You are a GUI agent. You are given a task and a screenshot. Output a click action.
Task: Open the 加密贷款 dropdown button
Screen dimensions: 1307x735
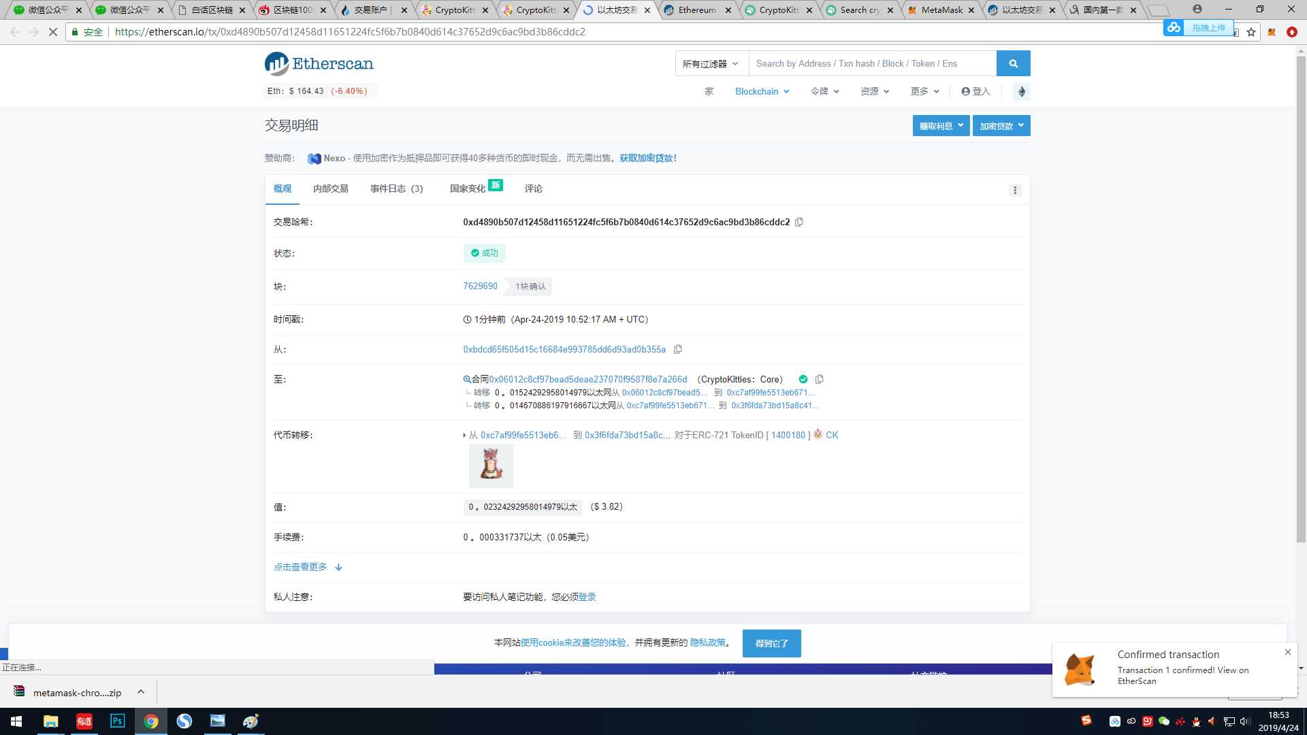point(1001,126)
